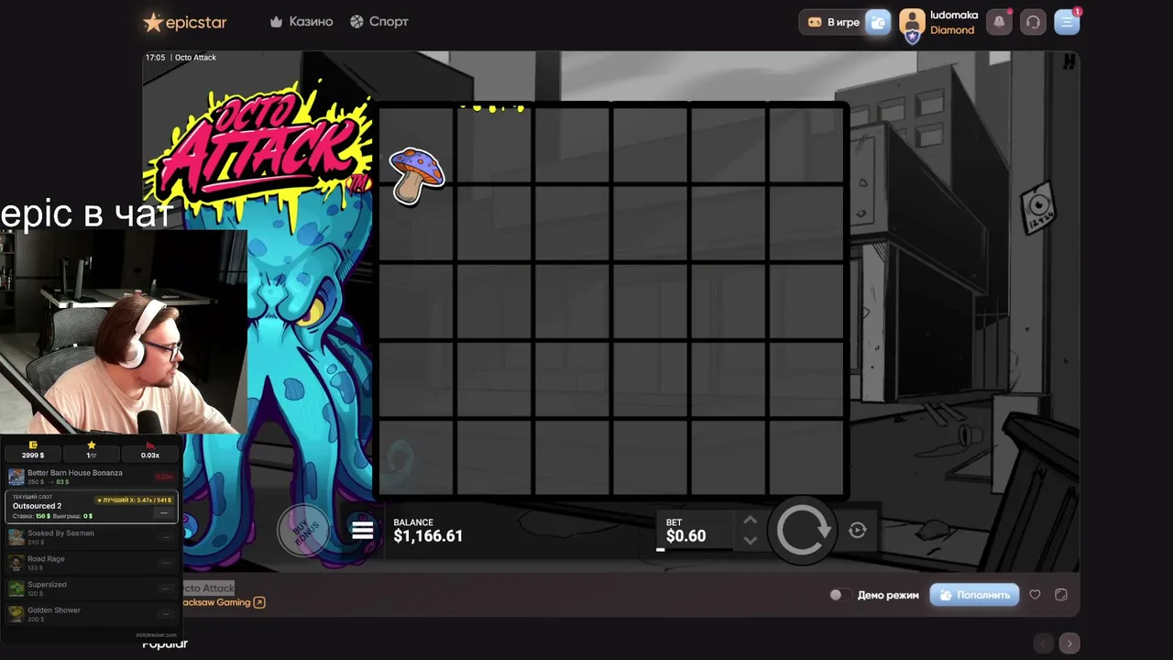Click the Пополнить button
This screenshot has width=1173, height=660.
click(x=974, y=595)
